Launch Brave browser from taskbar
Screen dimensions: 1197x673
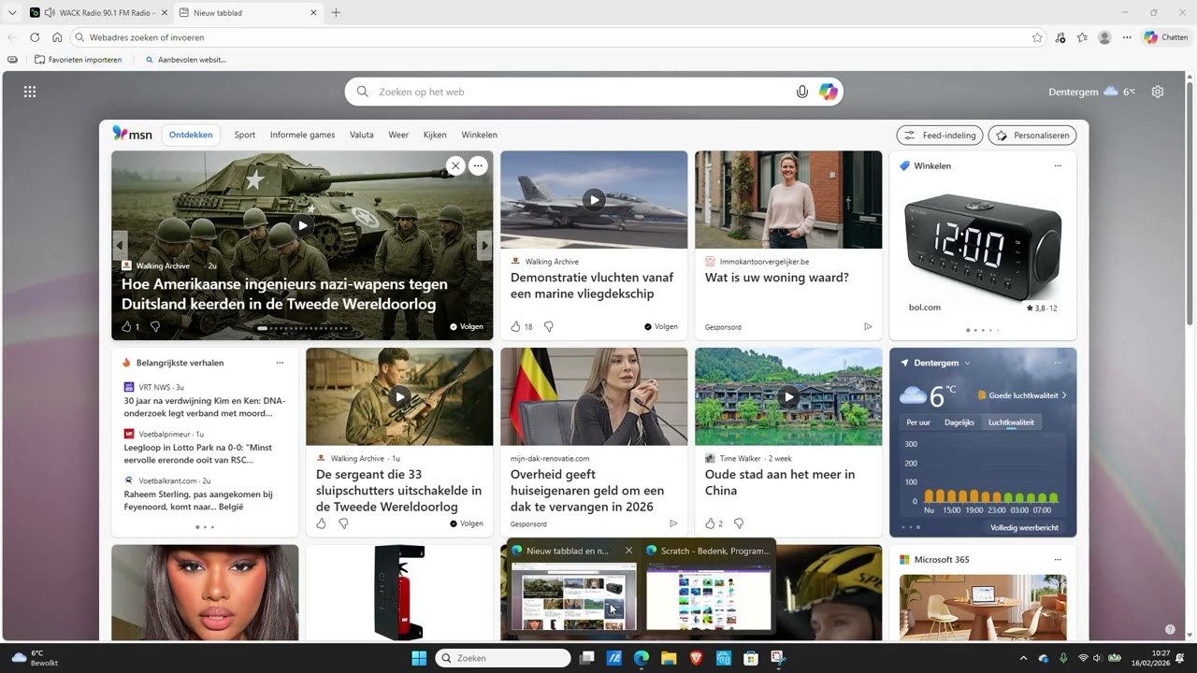[696, 658]
